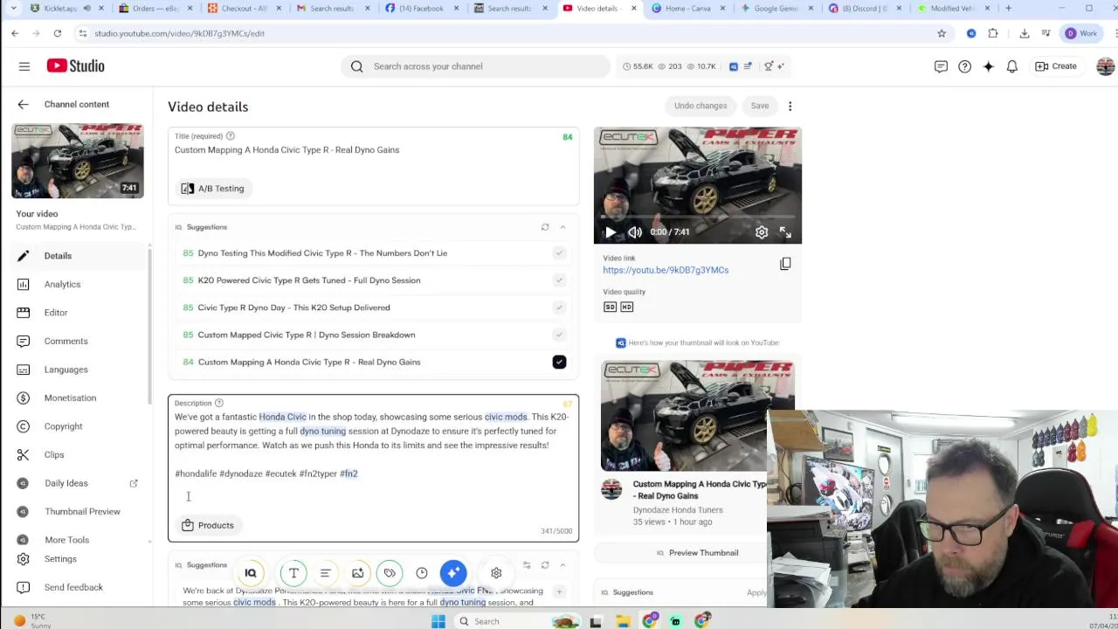
Task: Collapse the description Suggestions panel
Action: coord(562,565)
